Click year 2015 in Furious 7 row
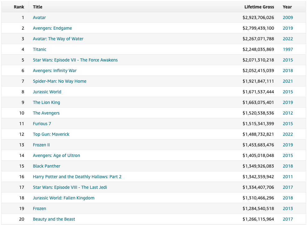Image resolution: width=307 pixels, height=225 pixels. 288,124
